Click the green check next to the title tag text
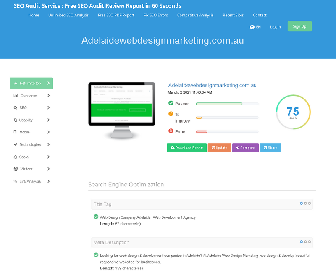 tap(96, 217)
